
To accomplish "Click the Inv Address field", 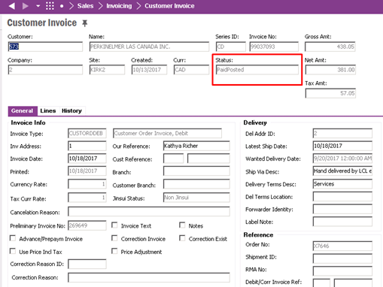I will coord(87,146).
